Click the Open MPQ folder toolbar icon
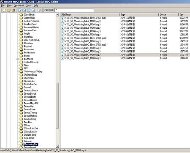The width and height of the screenshot is (190, 153). tap(9, 10)
